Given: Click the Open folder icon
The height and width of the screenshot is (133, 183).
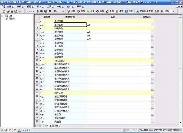Looking at the screenshot, I should point(8,11).
